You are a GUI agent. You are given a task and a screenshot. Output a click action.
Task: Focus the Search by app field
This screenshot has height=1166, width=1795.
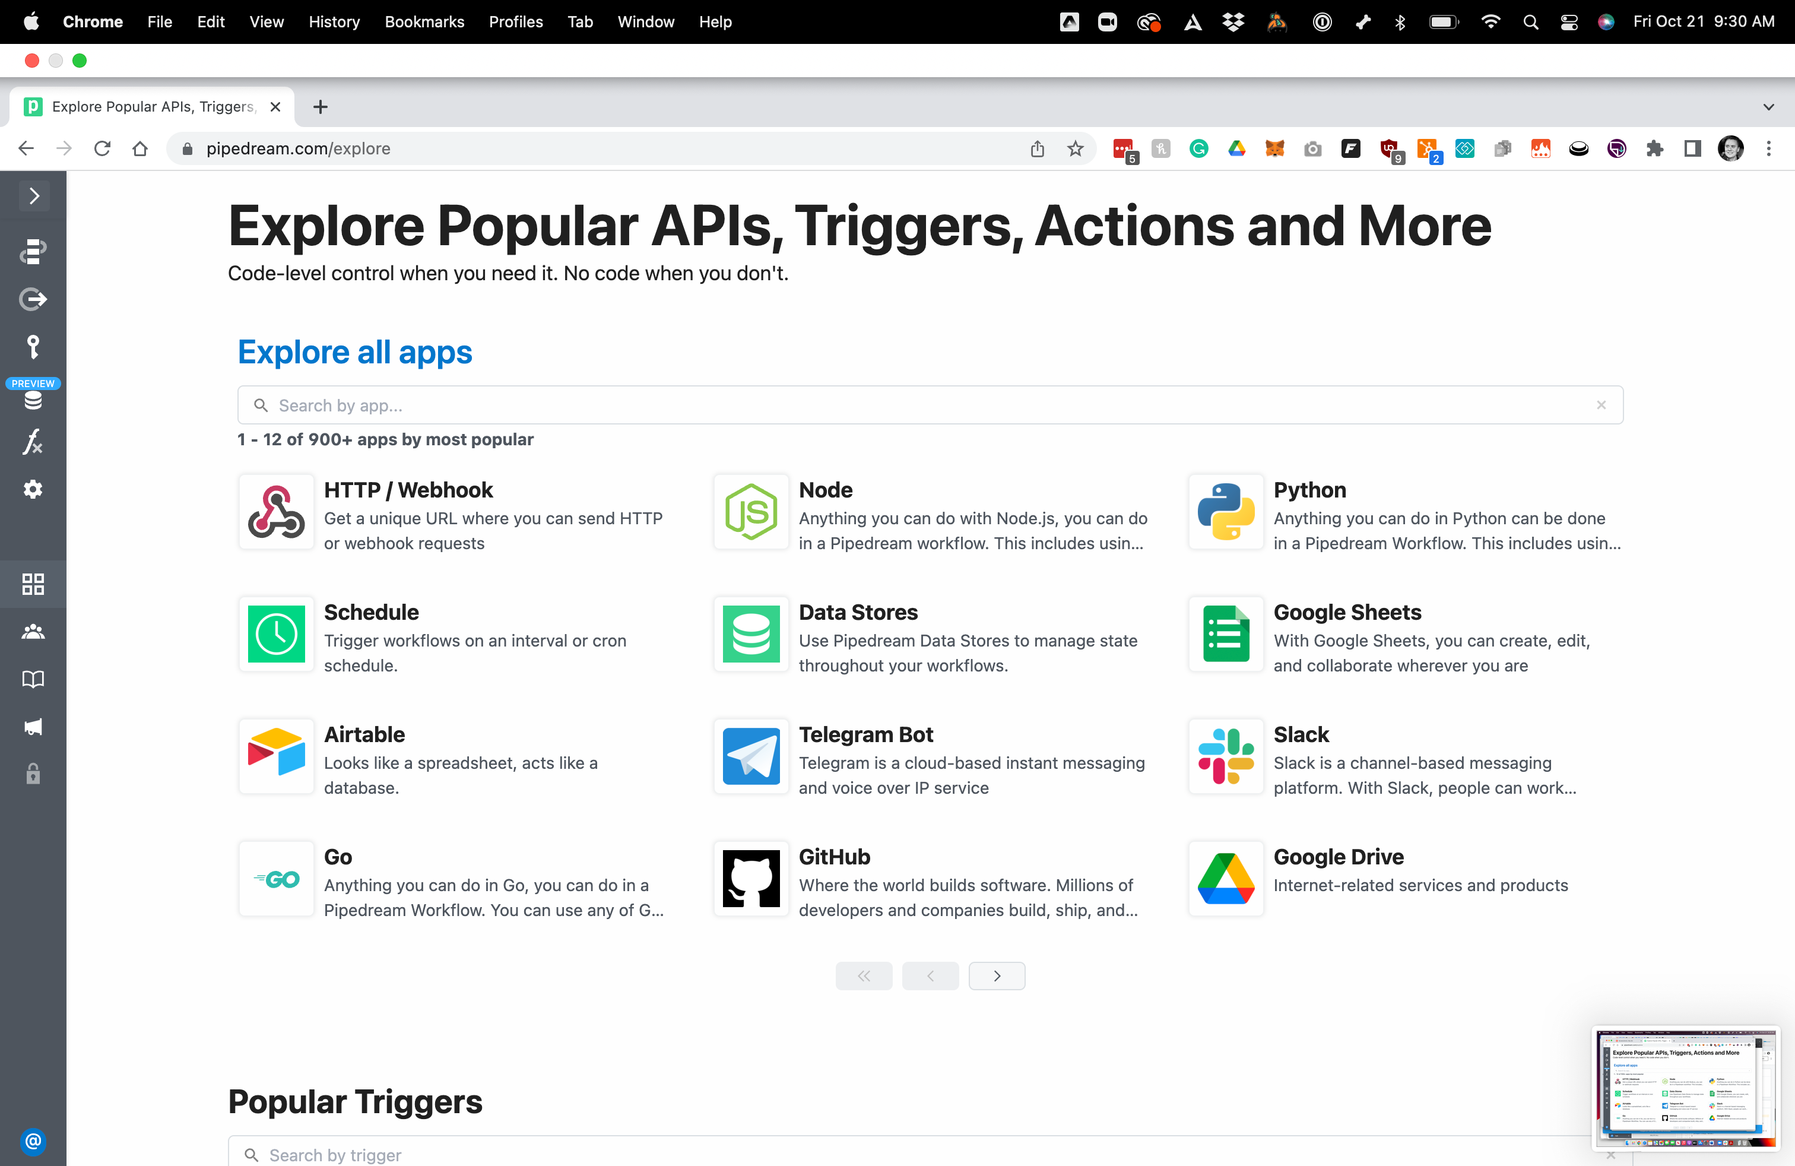(905, 405)
